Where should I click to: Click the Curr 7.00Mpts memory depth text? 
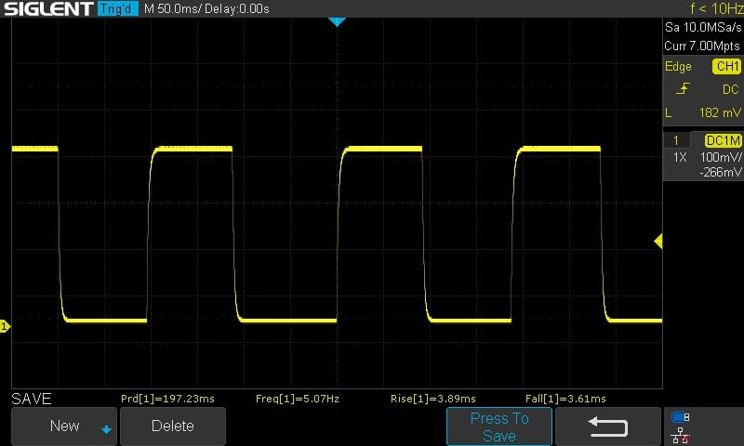coord(702,46)
